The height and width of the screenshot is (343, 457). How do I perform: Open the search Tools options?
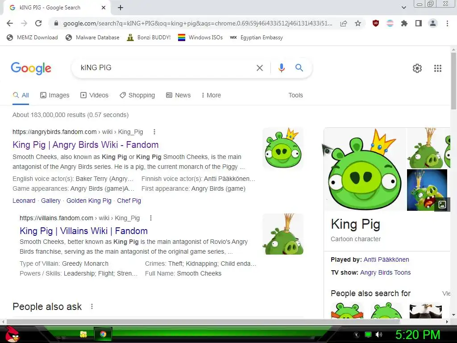pos(295,96)
